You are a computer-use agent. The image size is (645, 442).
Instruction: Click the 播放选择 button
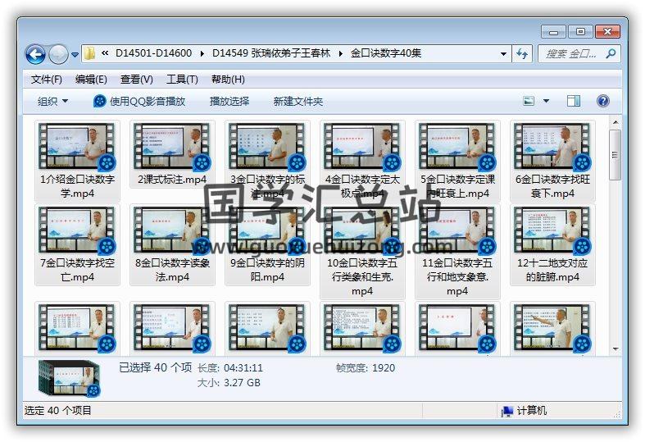coord(229,101)
